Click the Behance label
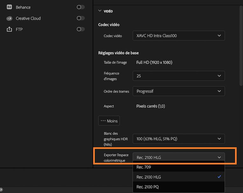Image resolution: width=243 pixels, height=193 pixels. [x=23, y=7]
